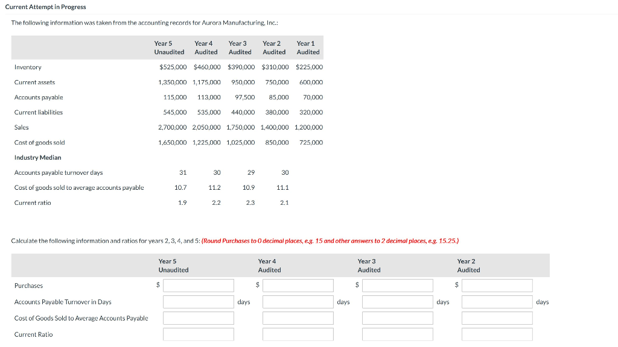
Task: Click industry median turnover days 29
Action: tap(251, 173)
